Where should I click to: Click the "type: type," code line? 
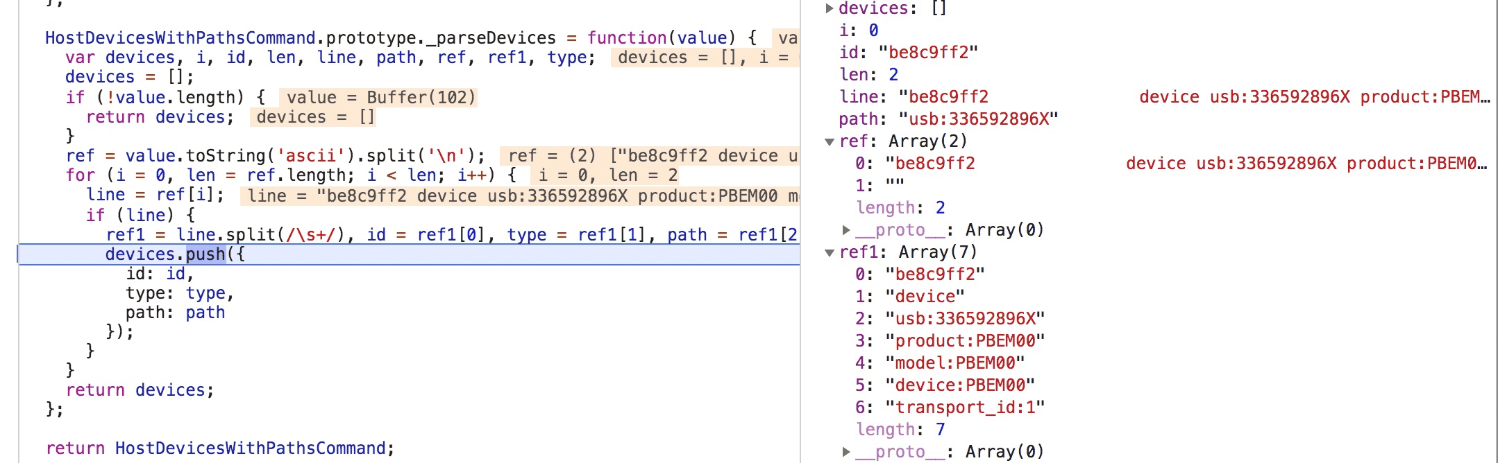[x=180, y=293]
